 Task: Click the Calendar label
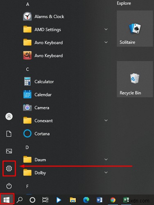tap(43, 95)
